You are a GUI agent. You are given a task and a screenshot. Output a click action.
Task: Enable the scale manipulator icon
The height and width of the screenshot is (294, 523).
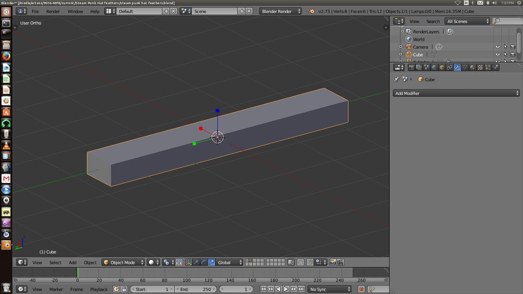(211, 263)
